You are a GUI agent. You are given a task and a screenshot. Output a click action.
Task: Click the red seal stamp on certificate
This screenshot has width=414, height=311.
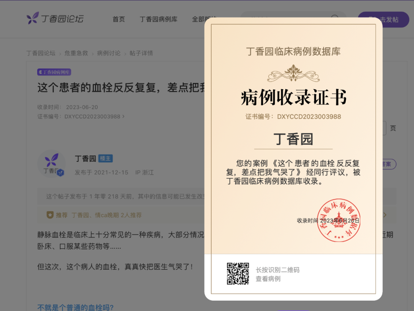(x=339, y=220)
